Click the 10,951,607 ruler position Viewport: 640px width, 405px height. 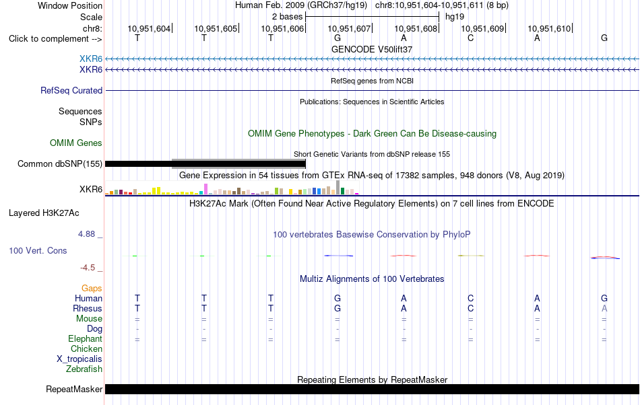349,28
